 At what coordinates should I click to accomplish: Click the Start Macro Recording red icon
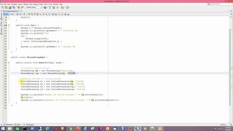coord(59,14)
